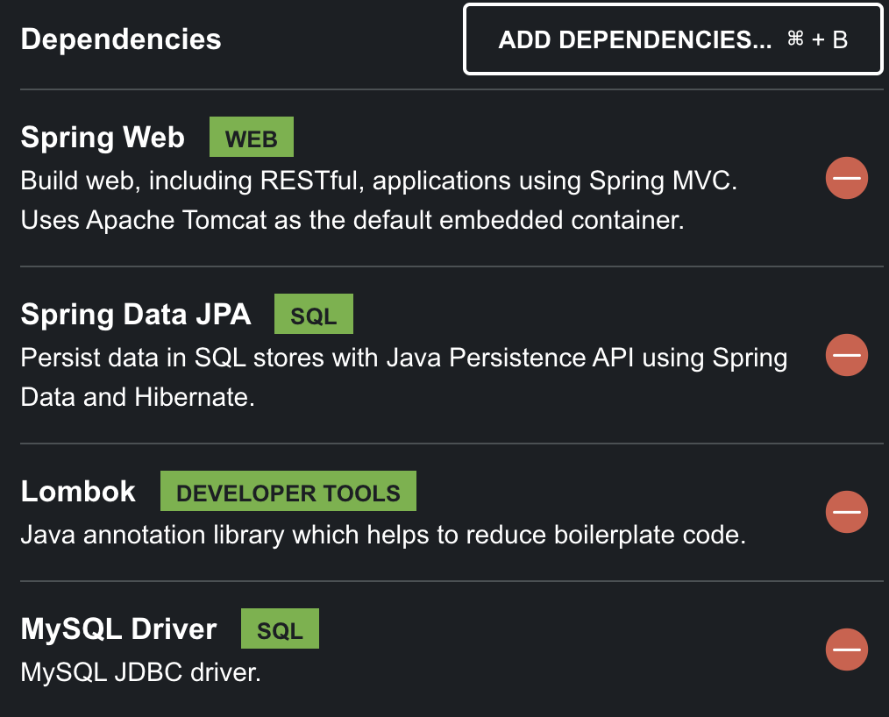
Task: Remove the Spring Data JPA dependency
Action: [846, 355]
